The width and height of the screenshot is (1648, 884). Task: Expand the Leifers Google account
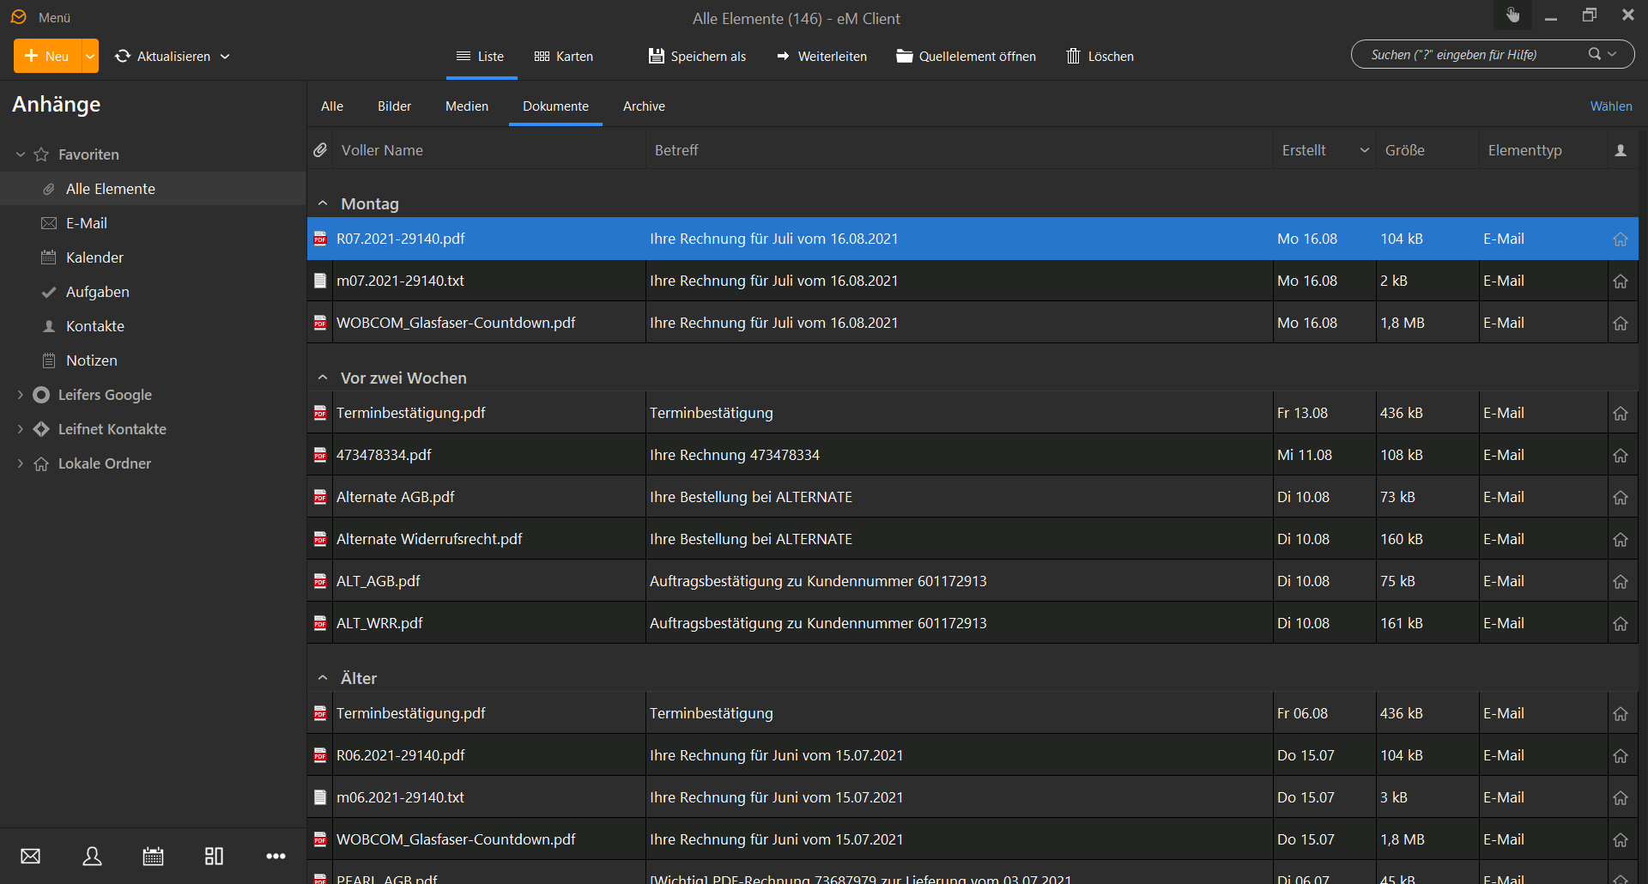click(21, 395)
